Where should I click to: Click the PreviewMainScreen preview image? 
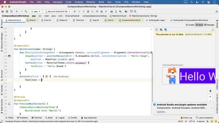[x=189, y=76]
